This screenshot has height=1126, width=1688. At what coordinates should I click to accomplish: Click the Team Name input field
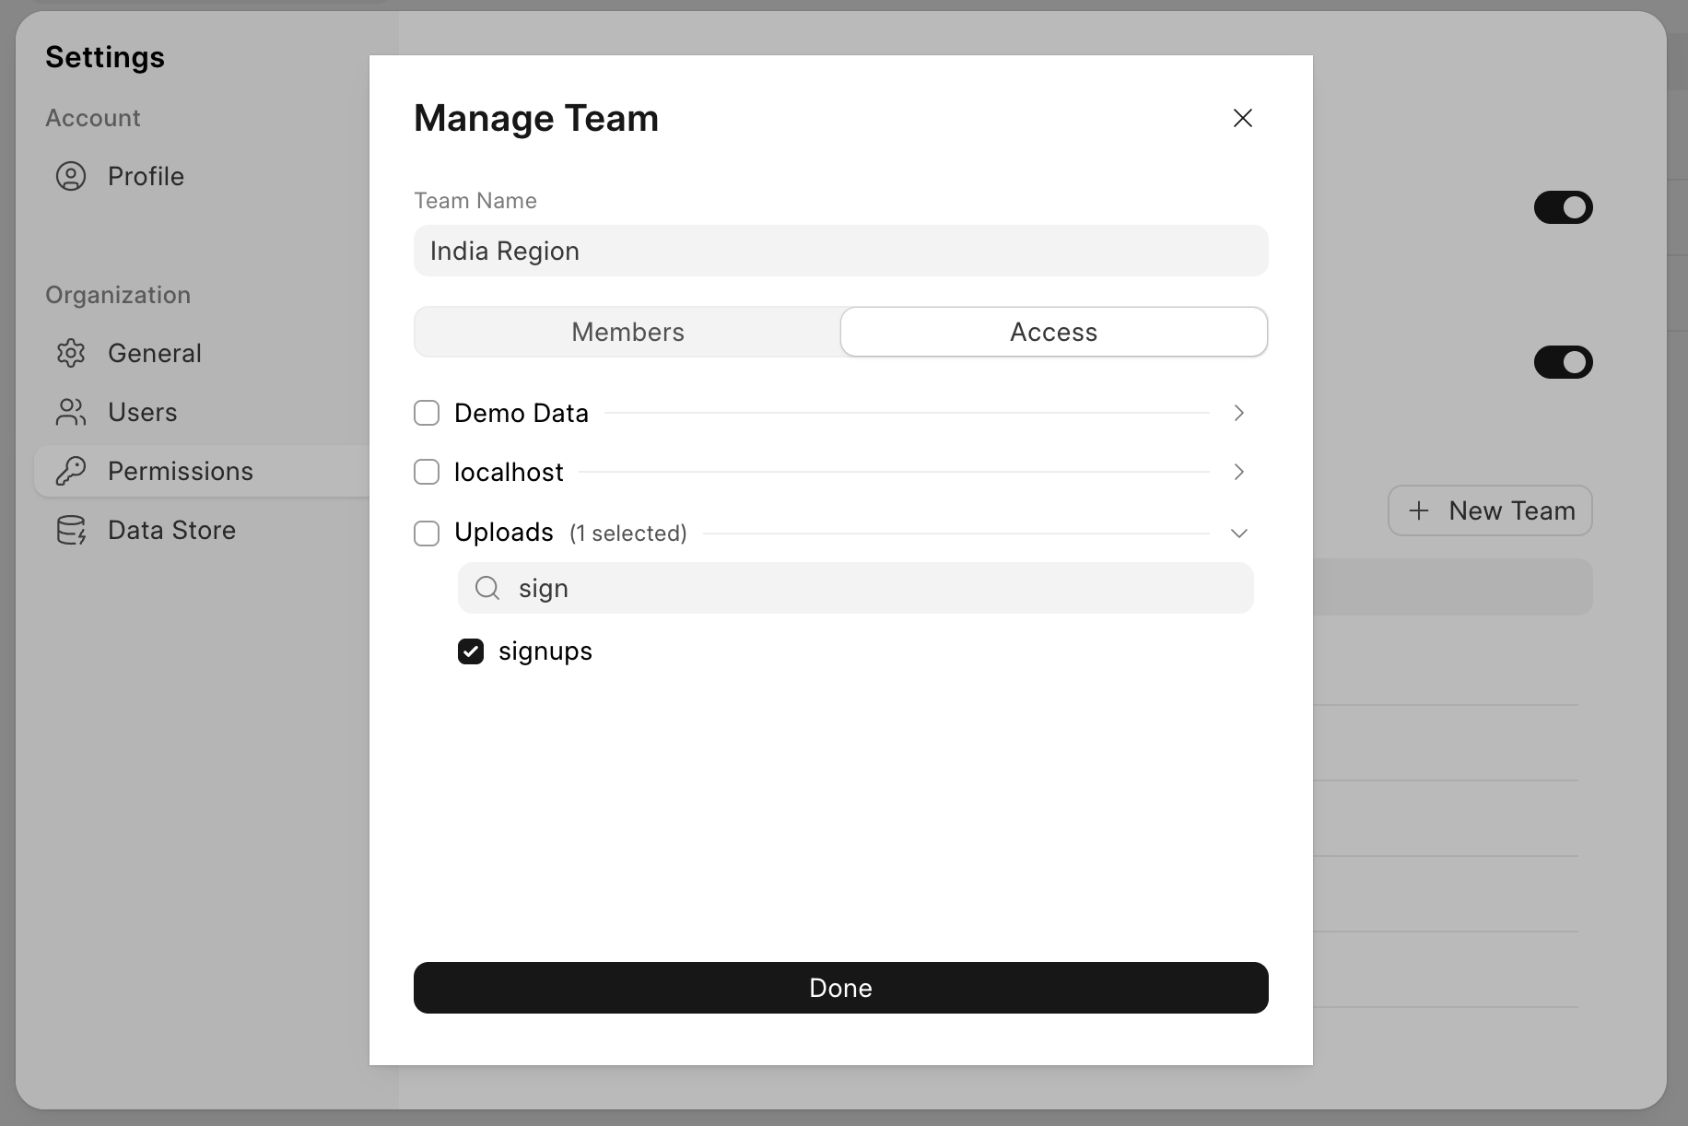click(x=840, y=251)
